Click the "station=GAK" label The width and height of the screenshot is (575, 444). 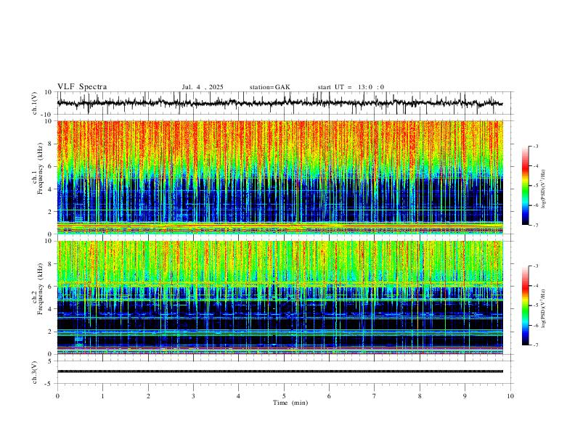pos(269,87)
